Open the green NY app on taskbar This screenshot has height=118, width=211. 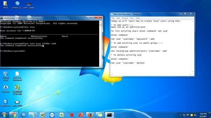[43, 115]
